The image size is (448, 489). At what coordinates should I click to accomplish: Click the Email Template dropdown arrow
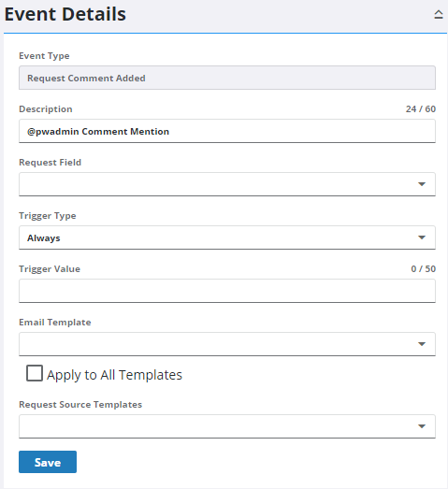click(422, 344)
